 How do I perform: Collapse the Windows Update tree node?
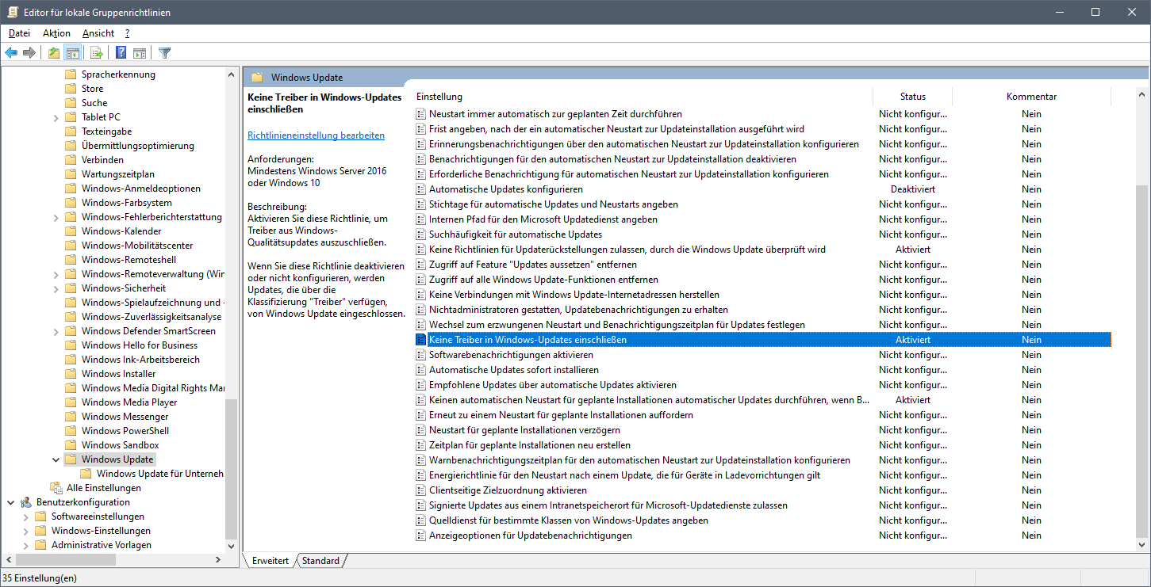[x=56, y=459]
